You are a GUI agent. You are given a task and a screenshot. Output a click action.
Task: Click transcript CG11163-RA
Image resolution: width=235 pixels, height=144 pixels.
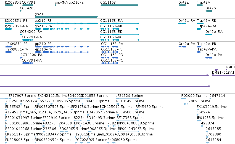[120, 23]
